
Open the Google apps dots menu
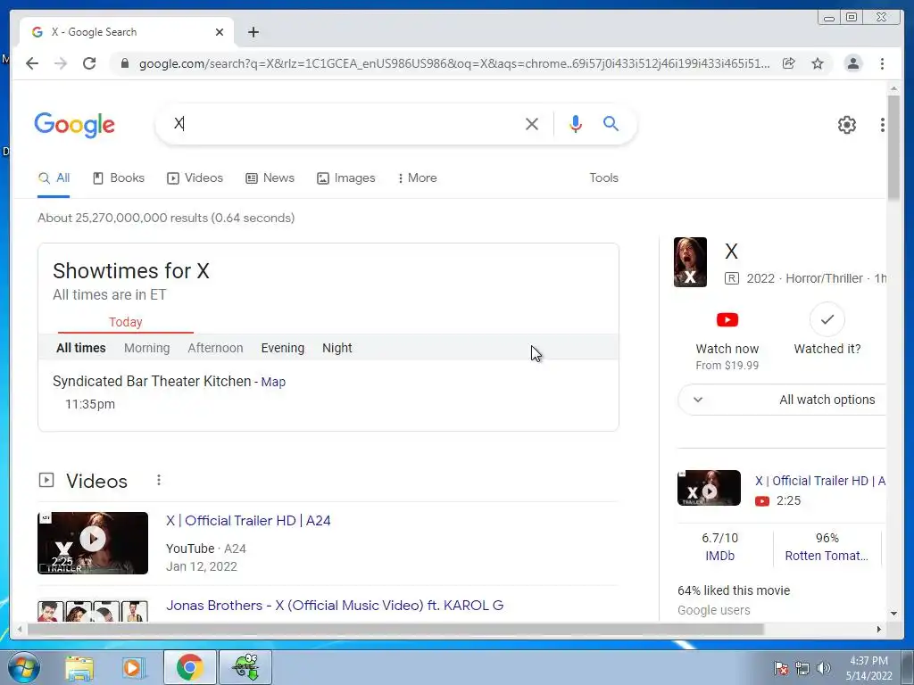point(882,125)
